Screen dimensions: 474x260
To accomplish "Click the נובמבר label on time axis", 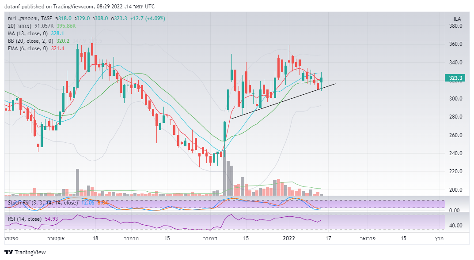I will [x=131, y=238].
